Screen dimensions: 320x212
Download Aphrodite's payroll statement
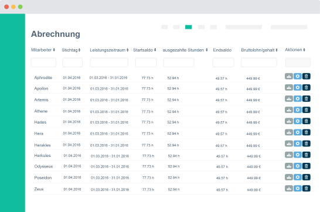coord(289,77)
